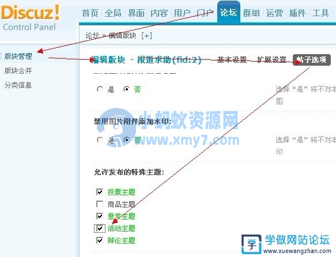This screenshot has width=336, height=257.
Task: Select 否 for 禁用图片附件添加水印
Action: 126,140
